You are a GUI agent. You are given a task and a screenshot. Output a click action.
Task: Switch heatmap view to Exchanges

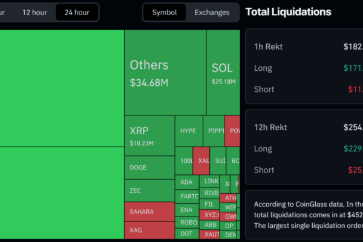tap(212, 12)
